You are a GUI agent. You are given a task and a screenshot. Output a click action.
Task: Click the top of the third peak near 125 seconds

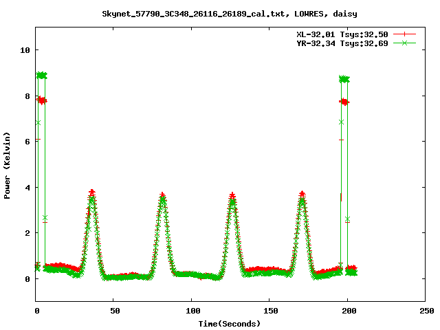(x=232, y=196)
